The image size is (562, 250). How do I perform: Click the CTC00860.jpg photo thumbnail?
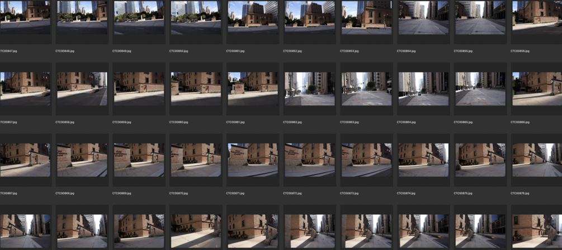[196, 88]
